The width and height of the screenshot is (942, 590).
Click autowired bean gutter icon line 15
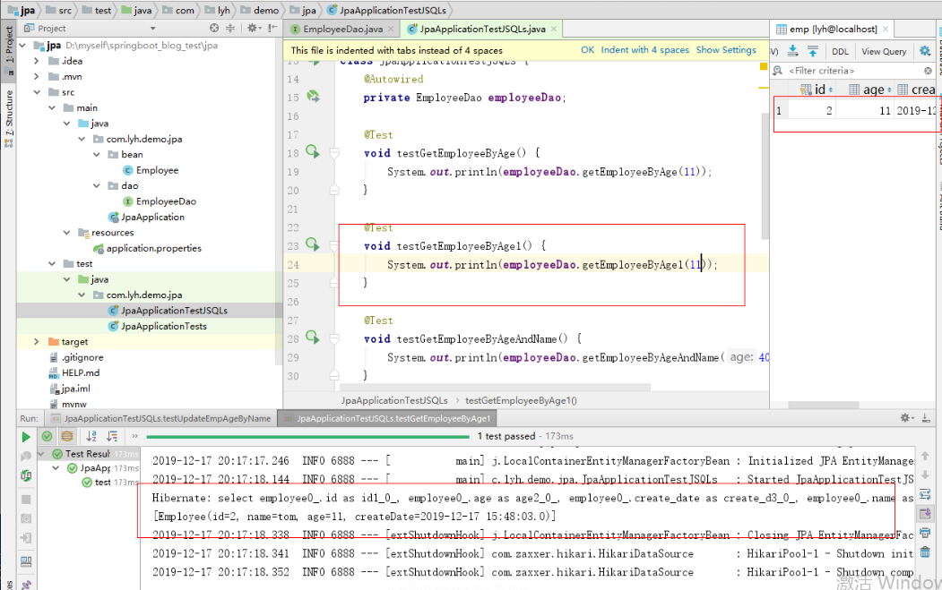[313, 96]
